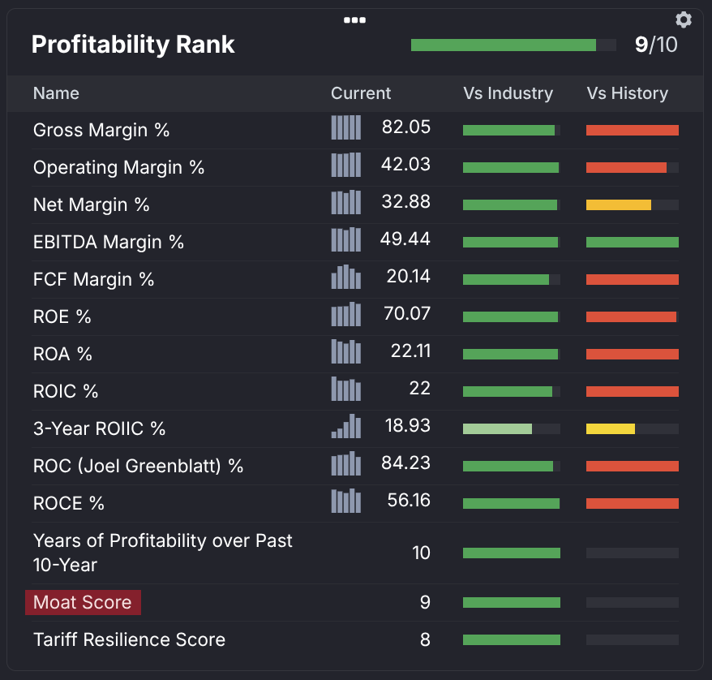Click the Vs History column header
The height and width of the screenshot is (680, 712).
point(627,93)
